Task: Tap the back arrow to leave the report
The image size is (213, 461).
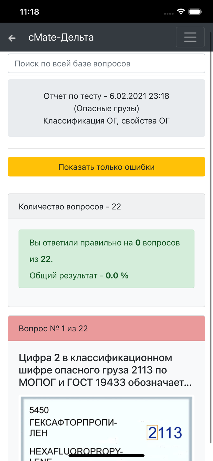Action: pyautogui.click(x=12, y=37)
